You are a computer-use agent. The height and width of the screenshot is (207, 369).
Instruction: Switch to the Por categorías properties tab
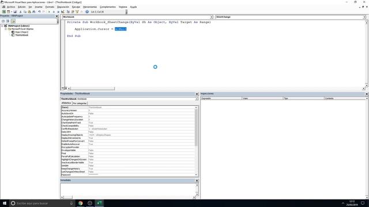(x=80, y=103)
